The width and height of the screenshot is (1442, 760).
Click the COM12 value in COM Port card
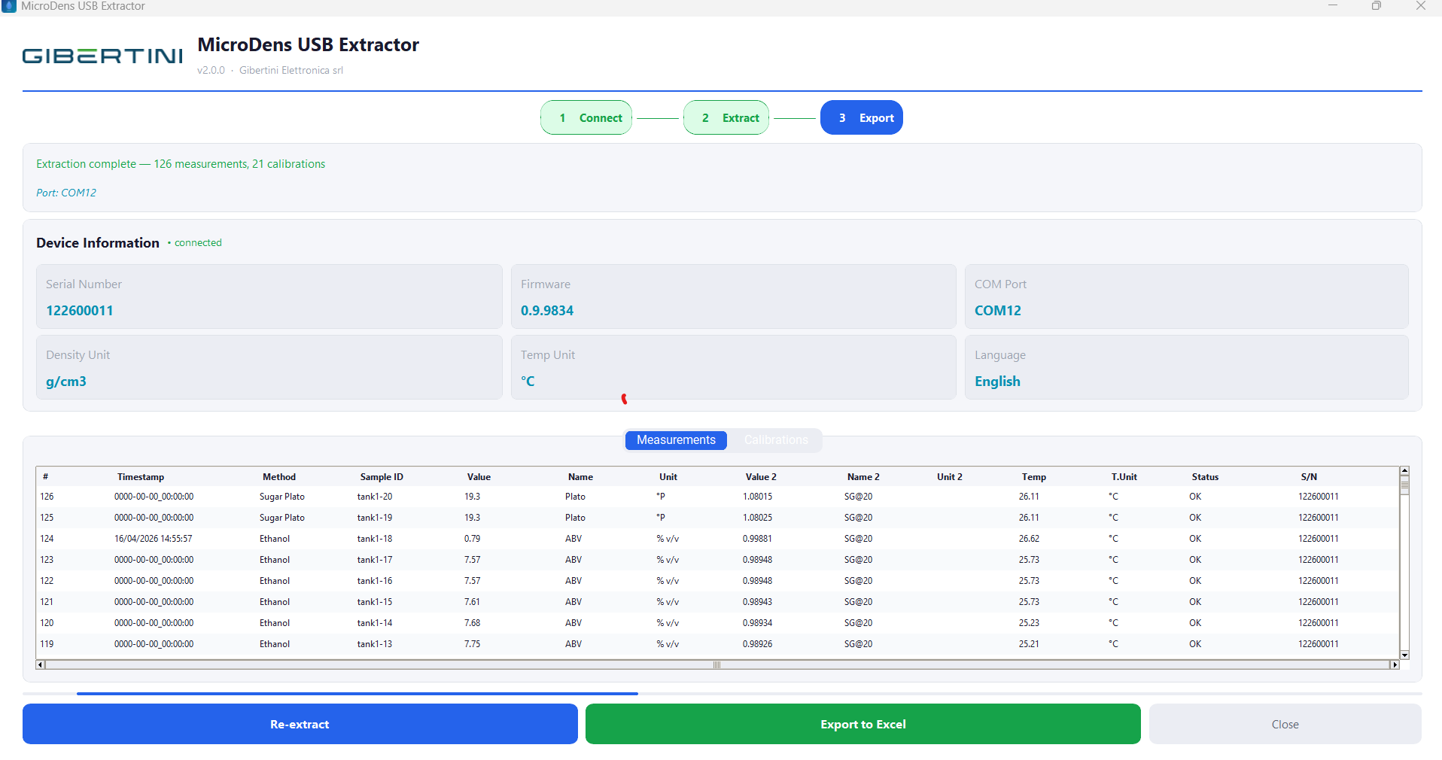click(x=998, y=311)
